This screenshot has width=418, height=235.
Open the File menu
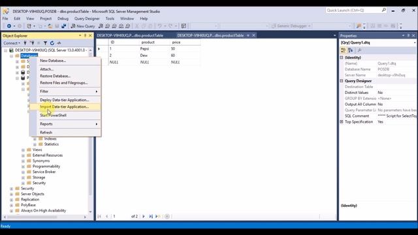pos(5,19)
